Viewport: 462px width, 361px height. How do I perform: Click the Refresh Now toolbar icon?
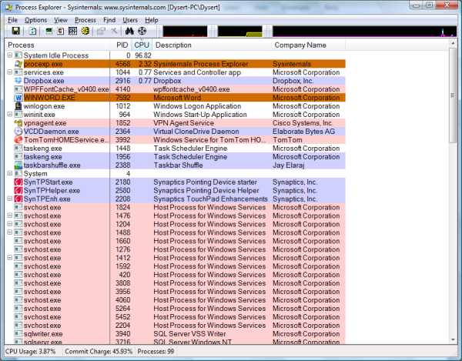pos(32,31)
